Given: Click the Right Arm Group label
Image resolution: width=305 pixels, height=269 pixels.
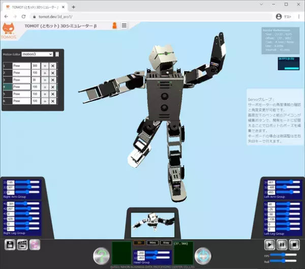Looking at the screenshot, I should tap(15, 197).
